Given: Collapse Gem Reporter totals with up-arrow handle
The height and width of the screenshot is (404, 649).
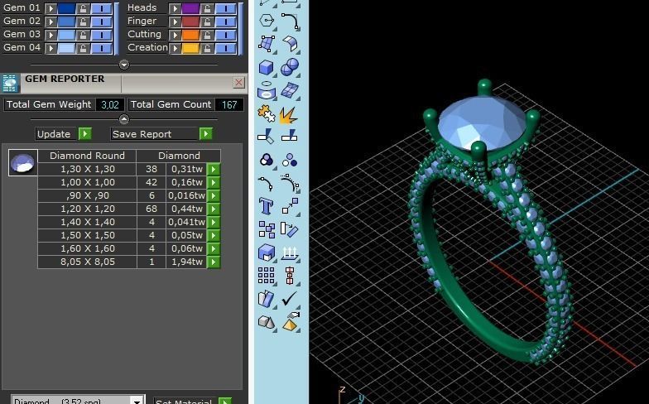Looking at the screenshot, I should click(x=124, y=119).
